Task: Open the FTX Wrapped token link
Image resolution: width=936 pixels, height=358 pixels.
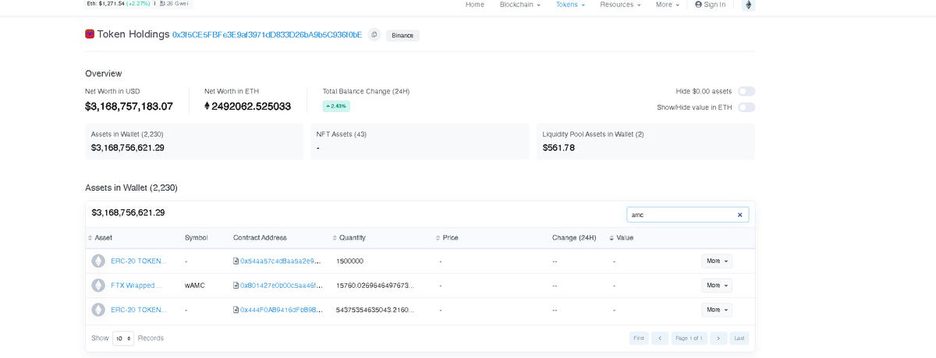Action: tap(137, 286)
